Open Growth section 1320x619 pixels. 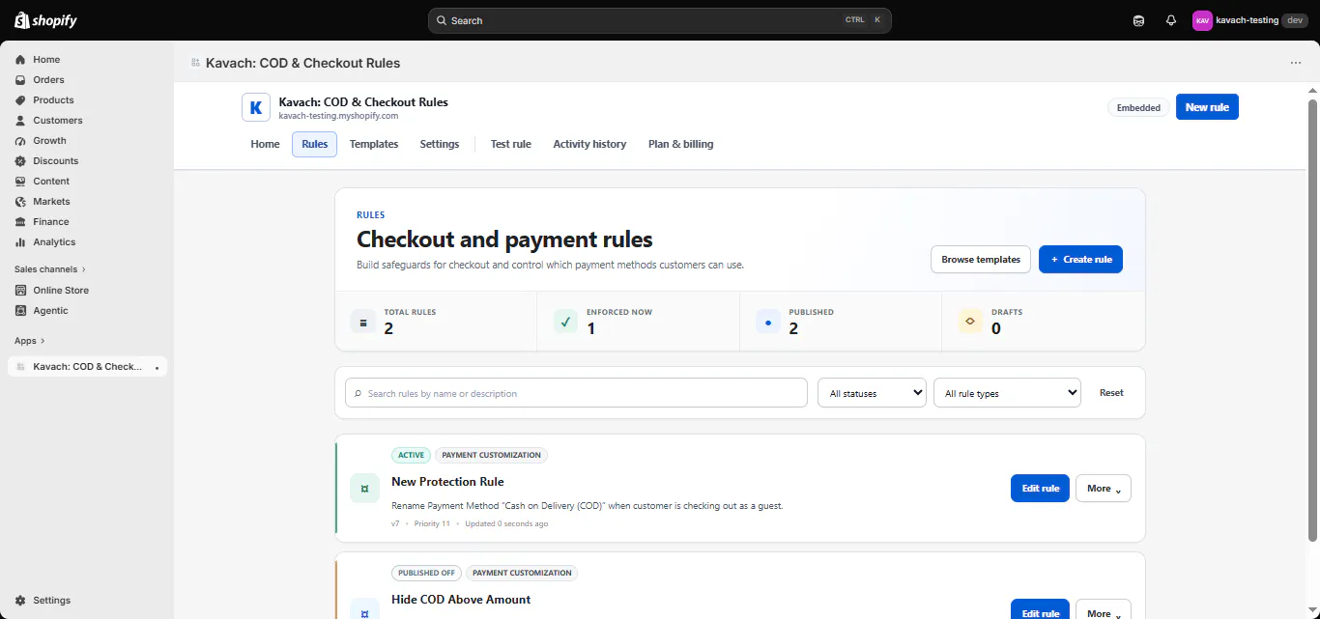point(49,141)
